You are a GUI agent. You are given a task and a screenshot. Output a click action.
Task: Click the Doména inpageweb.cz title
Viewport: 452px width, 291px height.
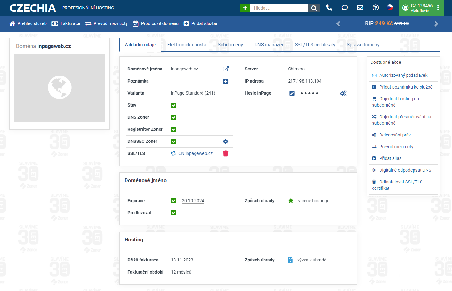[x=43, y=46]
